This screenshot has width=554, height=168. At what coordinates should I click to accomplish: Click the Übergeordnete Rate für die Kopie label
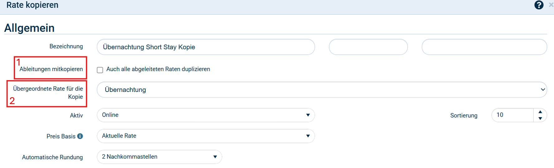pos(48,93)
